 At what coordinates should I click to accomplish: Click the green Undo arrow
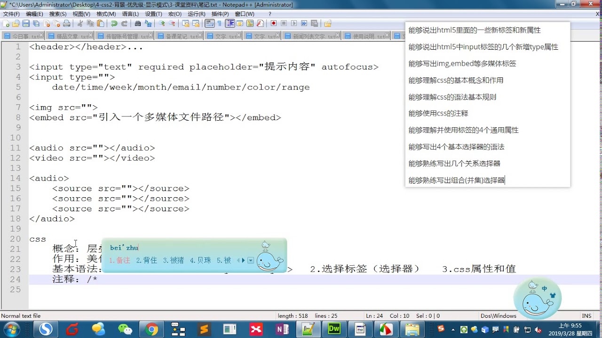[x=114, y=23]
